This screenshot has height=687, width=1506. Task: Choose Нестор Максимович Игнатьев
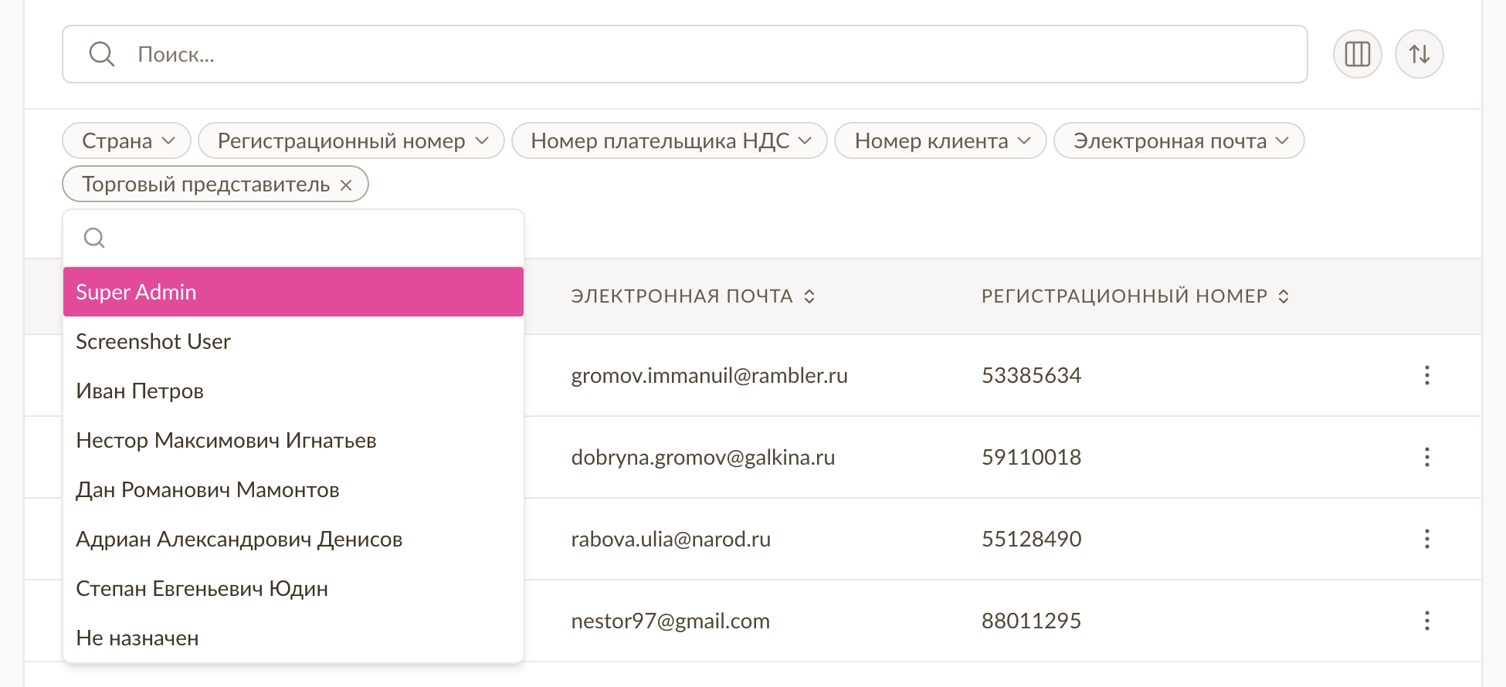(x=293, y=440)
